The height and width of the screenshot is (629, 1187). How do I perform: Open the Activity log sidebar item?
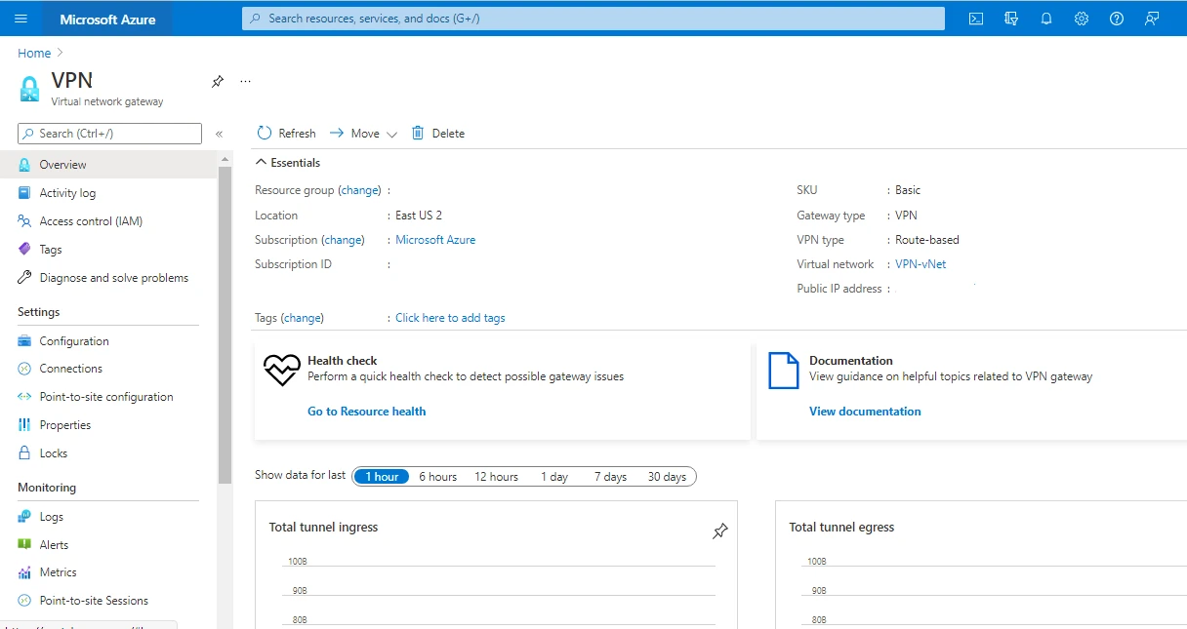68,192
